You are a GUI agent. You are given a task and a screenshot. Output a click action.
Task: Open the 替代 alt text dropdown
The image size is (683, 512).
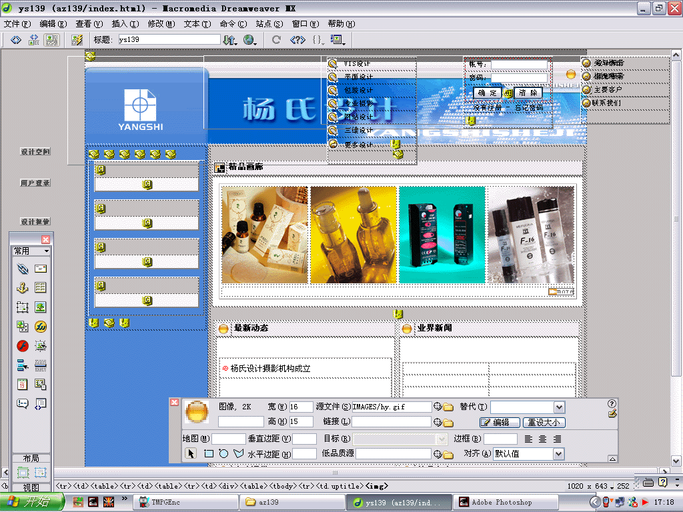[x=559, y=407]
